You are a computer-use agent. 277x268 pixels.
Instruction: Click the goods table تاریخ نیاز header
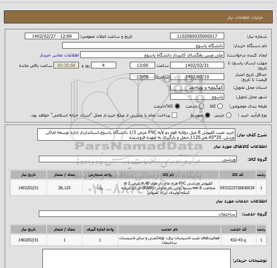coord(28,174)
